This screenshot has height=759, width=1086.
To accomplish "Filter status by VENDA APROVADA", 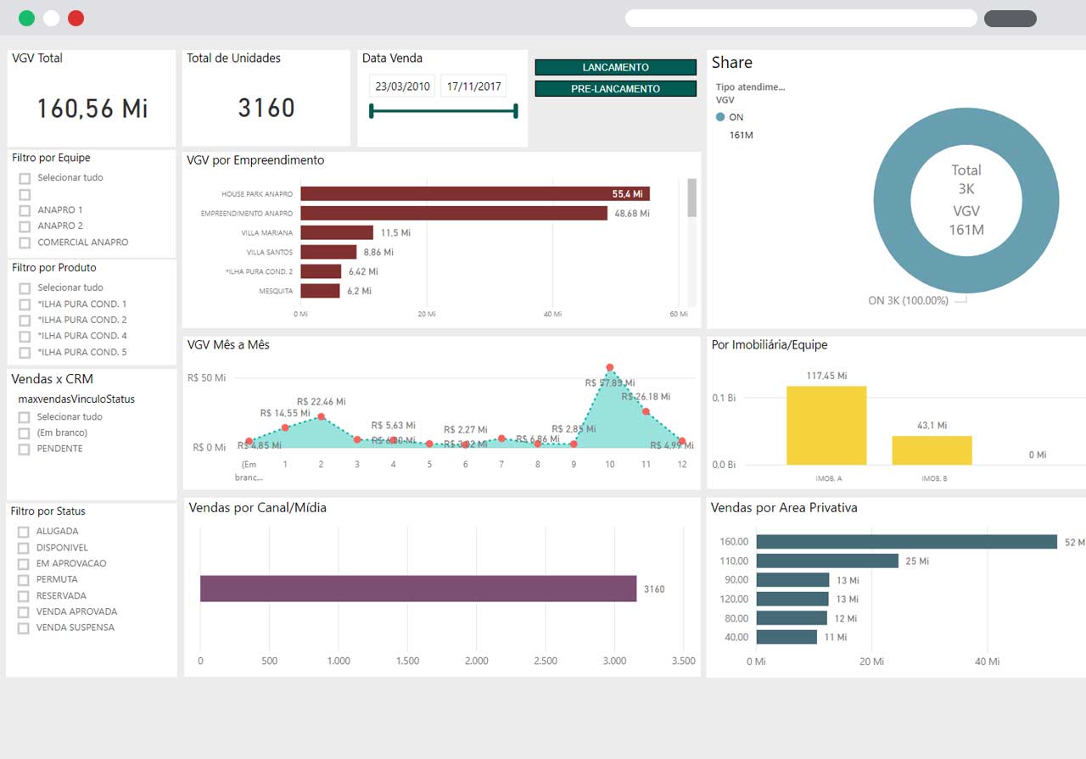I will [23, 612].
